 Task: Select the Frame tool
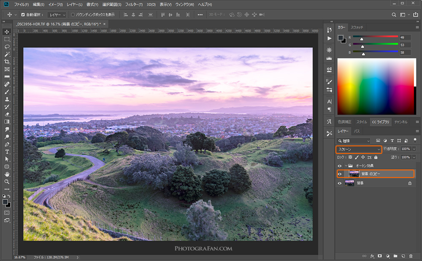(x=7, y=69)
